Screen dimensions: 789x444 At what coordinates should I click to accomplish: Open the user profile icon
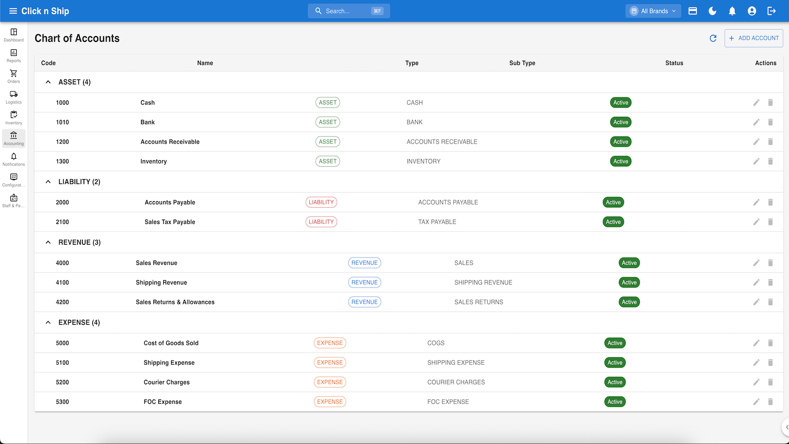(x=752, y=11)
